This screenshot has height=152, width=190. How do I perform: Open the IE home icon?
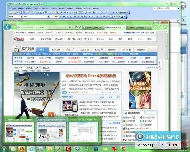[155, 27]
